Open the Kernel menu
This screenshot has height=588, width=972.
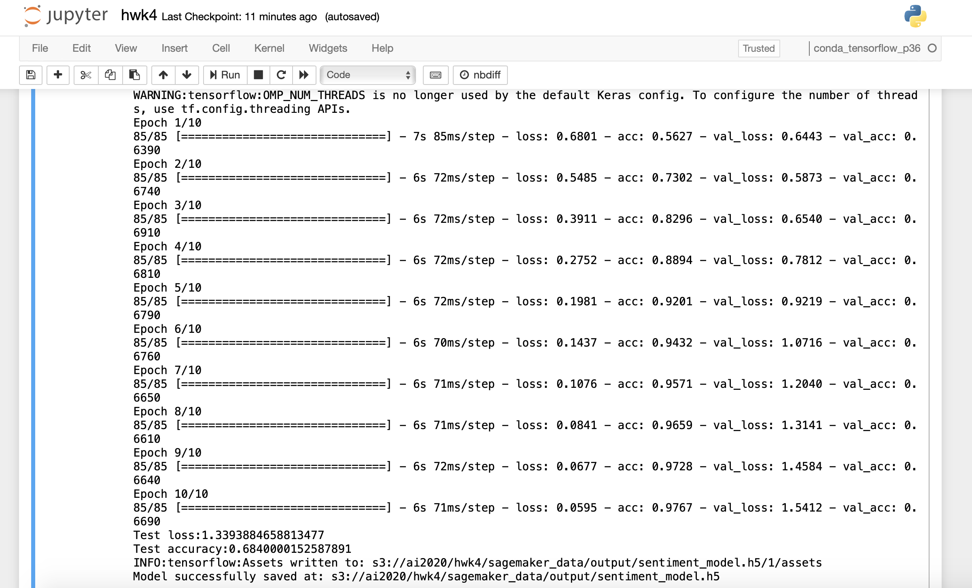[269, 48]
